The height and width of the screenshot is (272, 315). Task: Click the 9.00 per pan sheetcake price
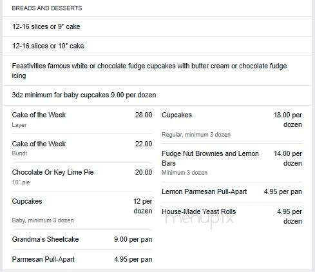tap(133, 239)
